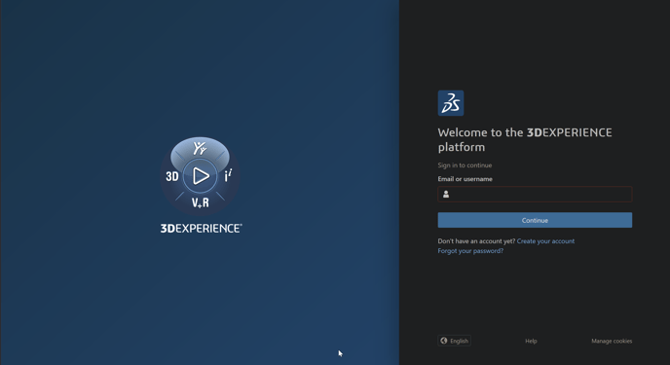Select the V+R quadrant of the compass
Viewport: 670px width, 365px height.
click(200, 202)
